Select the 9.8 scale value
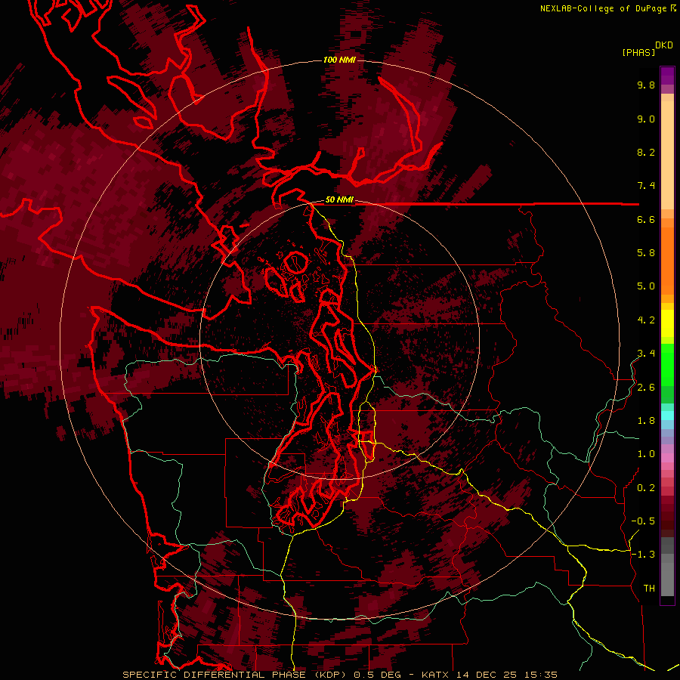This screenshot has height=680, width=680. coord(646,85)
